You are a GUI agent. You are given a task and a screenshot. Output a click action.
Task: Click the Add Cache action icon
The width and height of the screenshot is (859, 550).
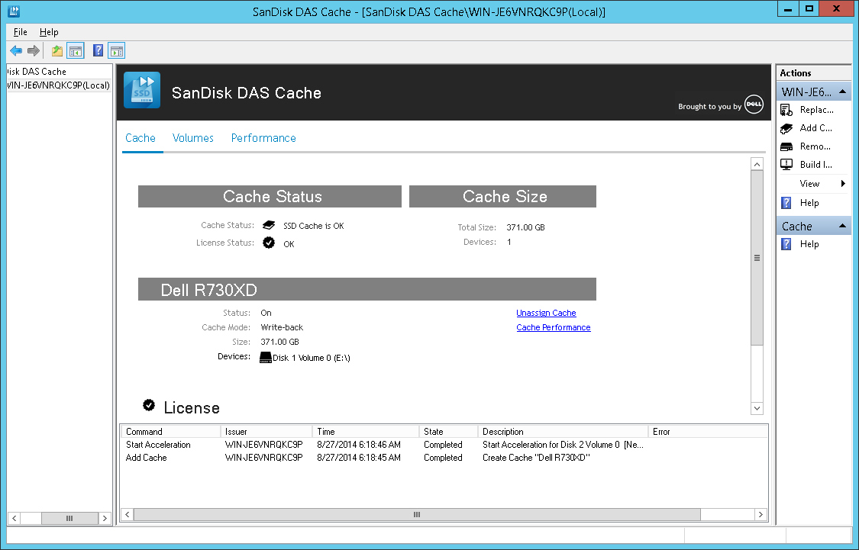tap(786, 129)
